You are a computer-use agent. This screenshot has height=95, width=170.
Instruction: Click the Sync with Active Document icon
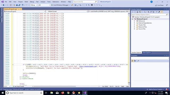click(x=148, y=12)
